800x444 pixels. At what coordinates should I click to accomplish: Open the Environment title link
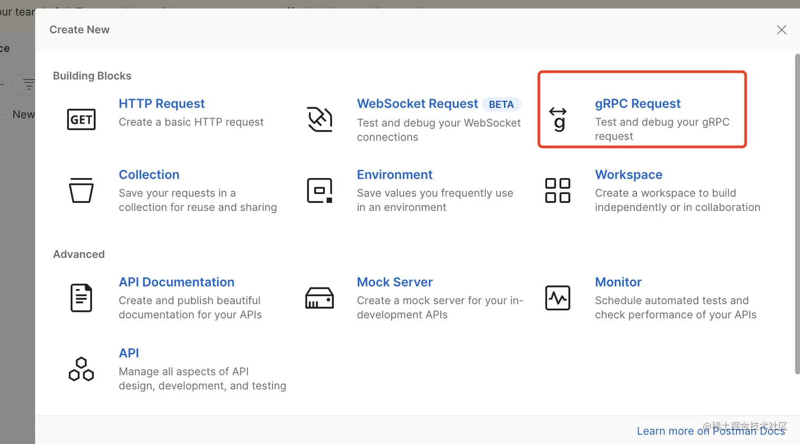395,174
